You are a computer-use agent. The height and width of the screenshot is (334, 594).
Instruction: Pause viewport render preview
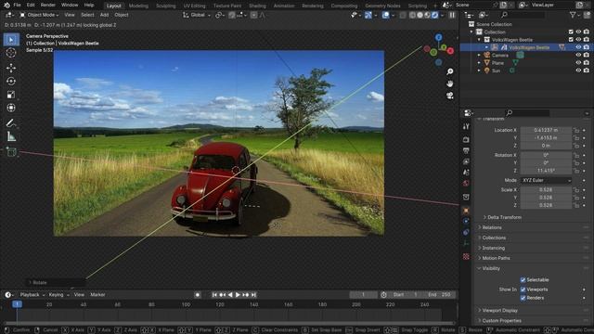(452, 15)
